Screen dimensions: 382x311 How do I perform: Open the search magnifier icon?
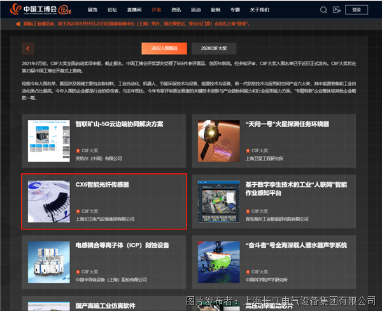tap(323, 10)
